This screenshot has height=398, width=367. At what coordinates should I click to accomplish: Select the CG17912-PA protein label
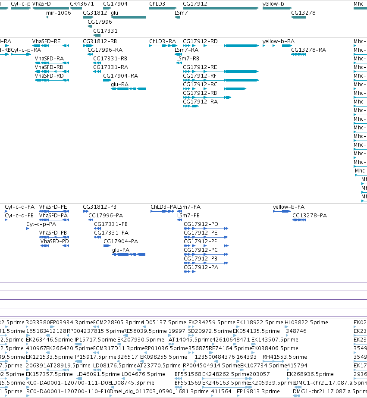click(201, 267)
